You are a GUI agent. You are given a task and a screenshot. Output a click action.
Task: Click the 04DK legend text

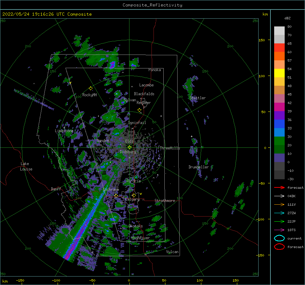pos(291,196)
